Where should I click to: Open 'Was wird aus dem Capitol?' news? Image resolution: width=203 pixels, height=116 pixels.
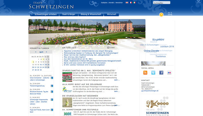[x=75, y=57]
